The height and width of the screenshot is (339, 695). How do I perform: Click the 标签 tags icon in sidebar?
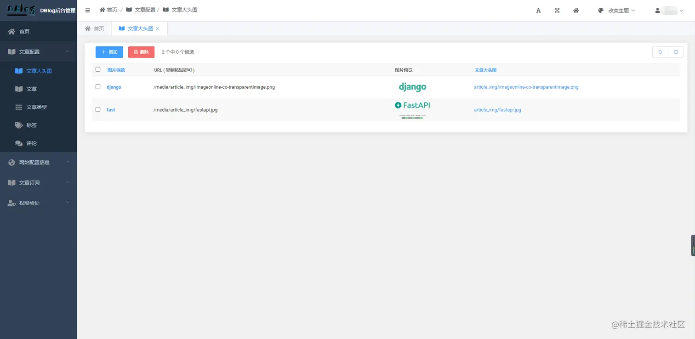(19, 125)
